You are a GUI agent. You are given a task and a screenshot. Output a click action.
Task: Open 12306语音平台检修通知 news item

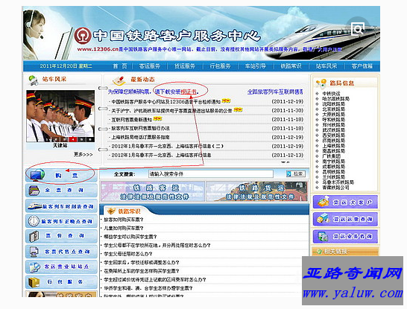tap(166, 101)
